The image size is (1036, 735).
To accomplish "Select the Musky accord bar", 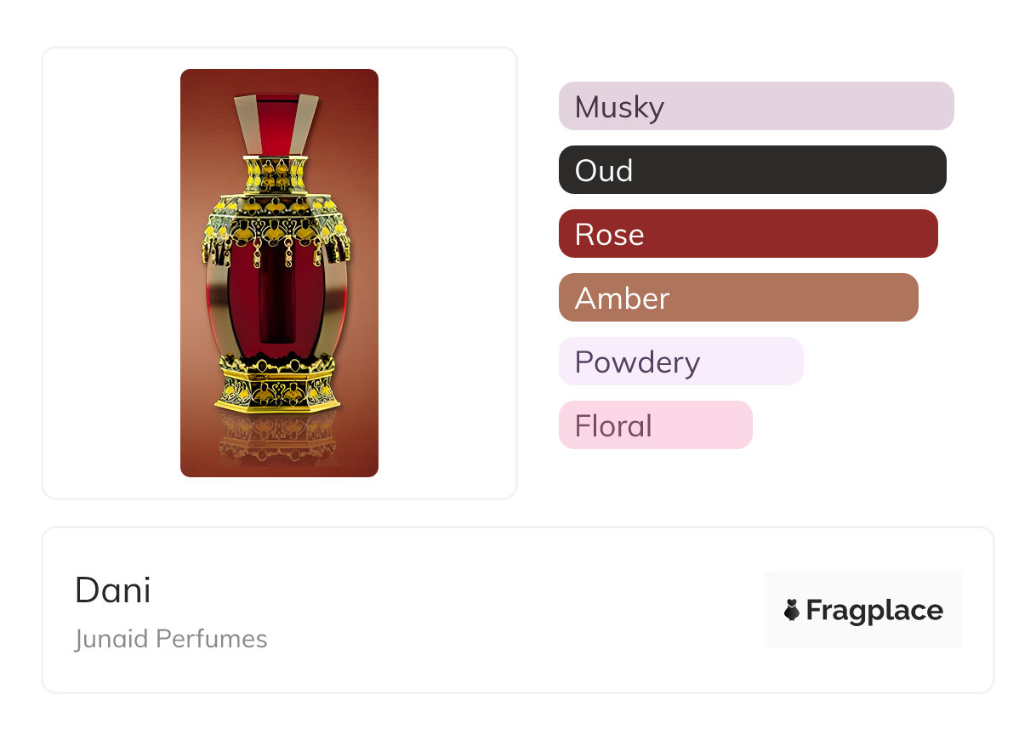I will (755, 106).
